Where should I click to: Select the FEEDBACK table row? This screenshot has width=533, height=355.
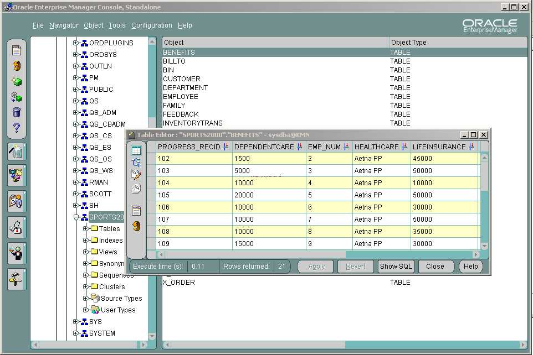tap(345, 114)
